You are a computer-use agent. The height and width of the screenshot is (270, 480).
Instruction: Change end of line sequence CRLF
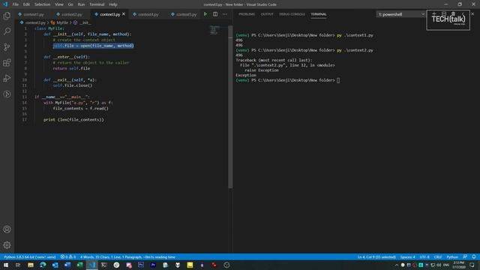pyautogui.click(x=438, y=256)
